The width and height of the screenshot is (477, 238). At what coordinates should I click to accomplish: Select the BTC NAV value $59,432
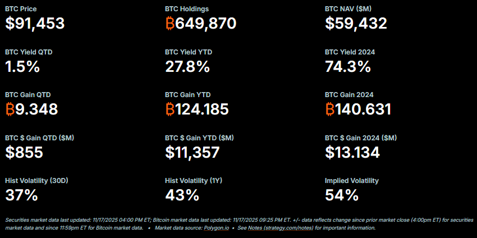[356, 24]
